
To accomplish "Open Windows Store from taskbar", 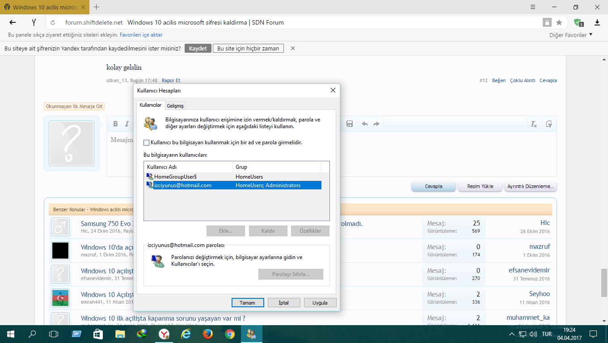I will 98,334.
